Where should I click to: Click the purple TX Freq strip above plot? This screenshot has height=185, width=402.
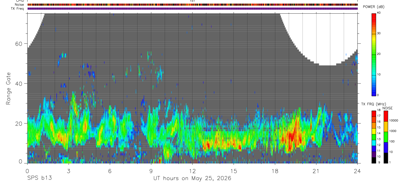(x=192, y=8)
